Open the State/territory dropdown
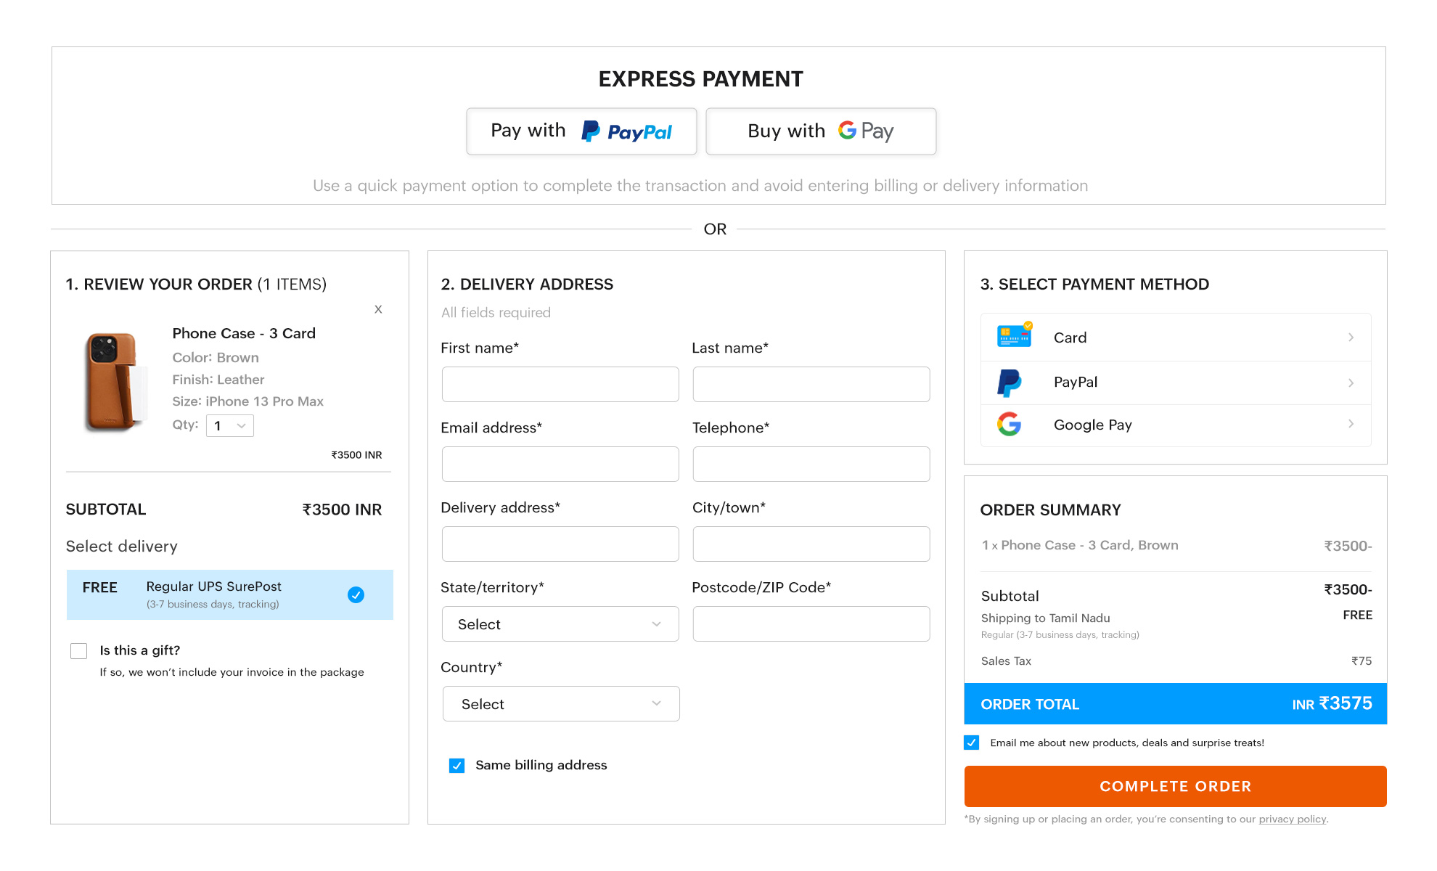Viewport: 1437px width, 871px height. [x=560, y=623]
